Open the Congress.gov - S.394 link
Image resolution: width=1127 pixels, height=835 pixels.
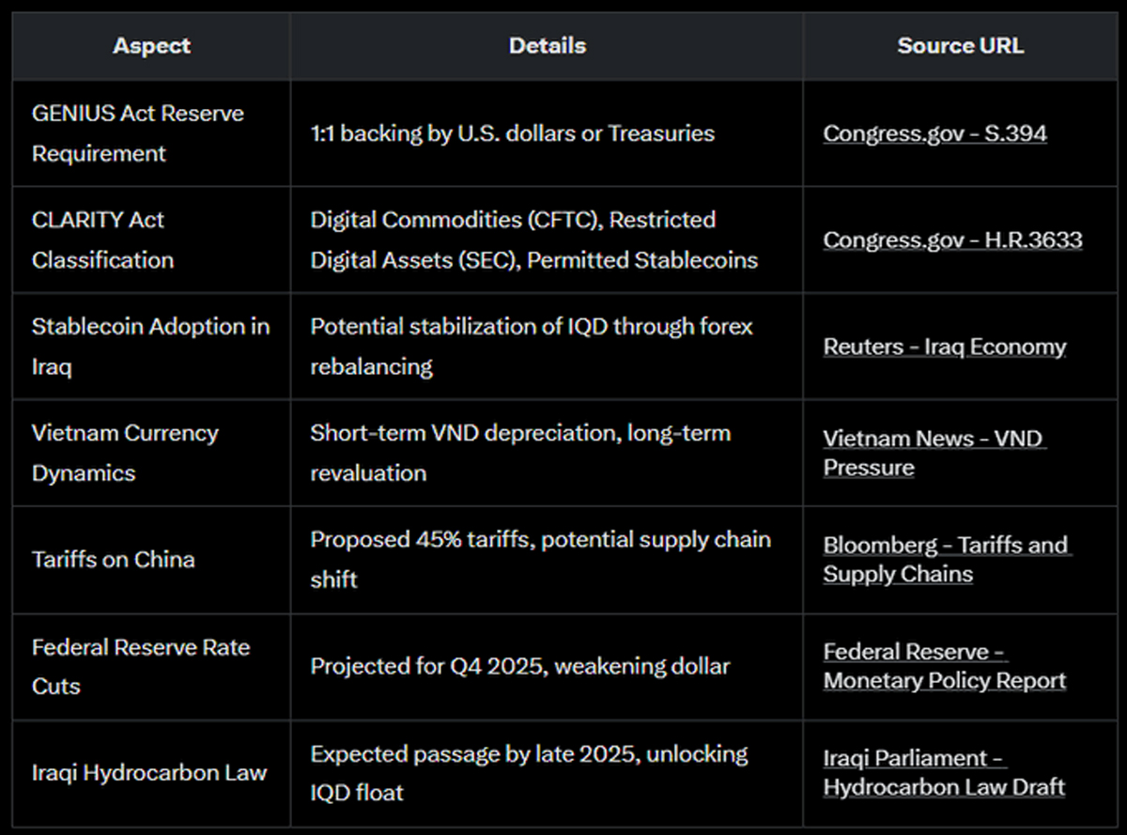(934, 133)
